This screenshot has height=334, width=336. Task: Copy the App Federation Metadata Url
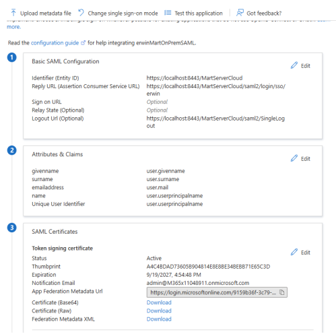281,292
